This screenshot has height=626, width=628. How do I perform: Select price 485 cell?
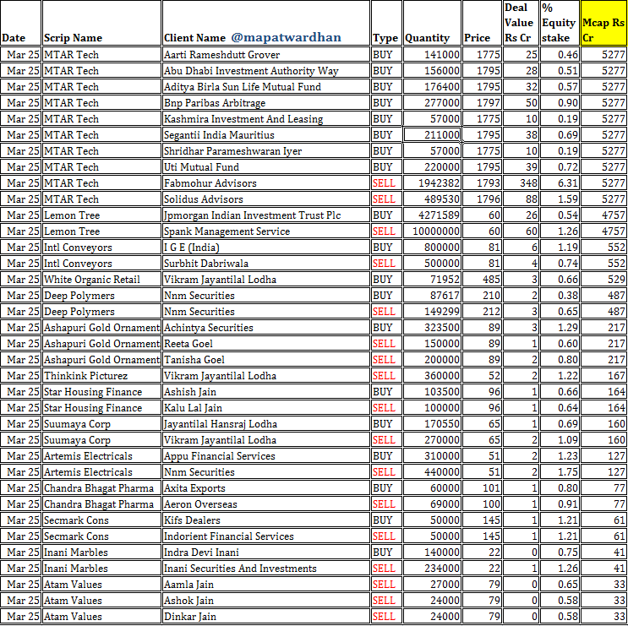pos(483,279)
